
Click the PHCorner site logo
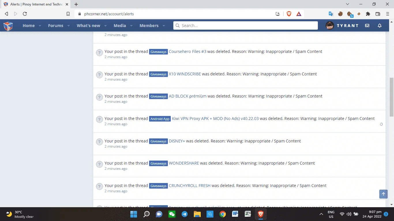[8, 26]
